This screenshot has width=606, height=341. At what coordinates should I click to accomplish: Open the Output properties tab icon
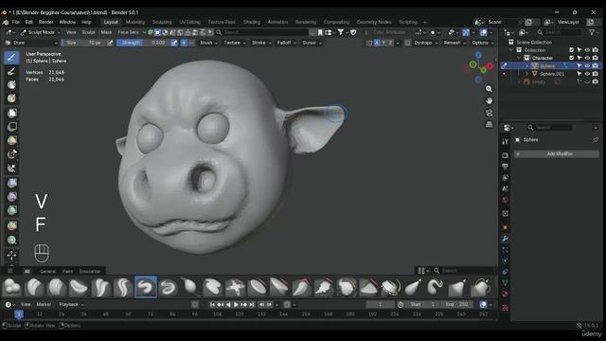point(505,167)
